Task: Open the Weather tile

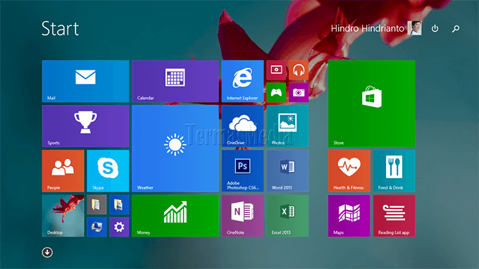Action: point(175,149)
